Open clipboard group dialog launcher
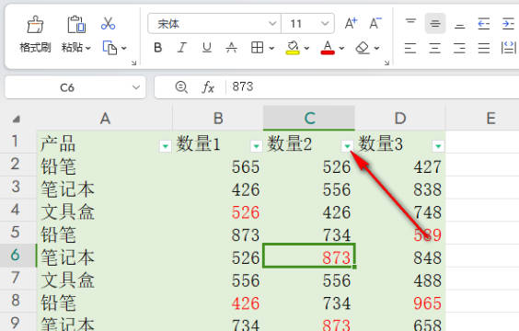The image size is (519, 331). (x=133, y=63)
